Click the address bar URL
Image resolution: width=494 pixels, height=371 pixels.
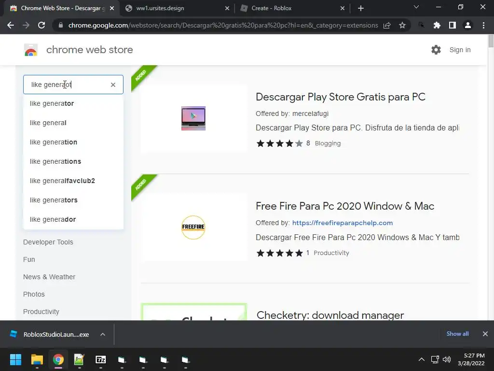223,25
